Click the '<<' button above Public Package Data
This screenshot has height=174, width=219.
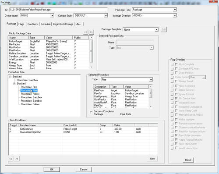coord(85,32)
